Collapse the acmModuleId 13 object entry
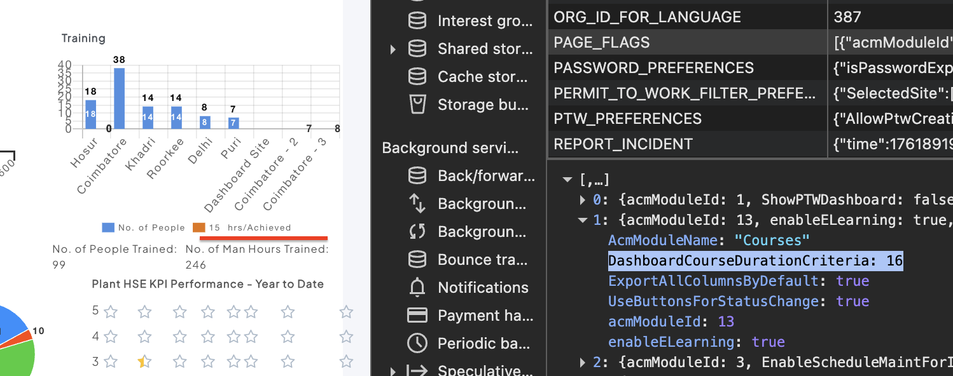The width and height of the screenshot is (953, 376). [583, 220]
